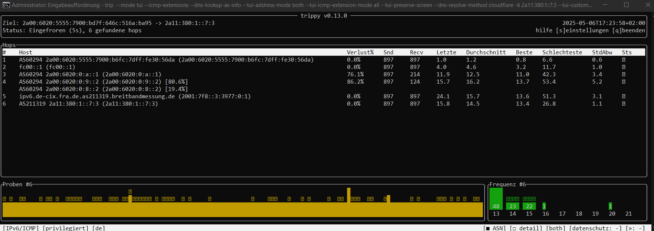
Task: Click the green histogram bar labeled 48
Action: pos(496,199)
